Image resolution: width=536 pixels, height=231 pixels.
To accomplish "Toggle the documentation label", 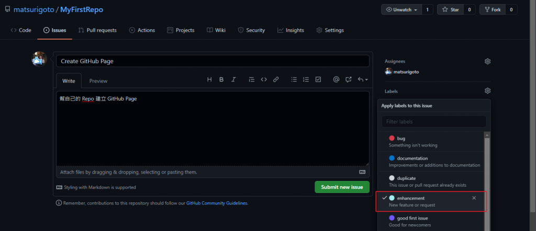I will (431, 162).
